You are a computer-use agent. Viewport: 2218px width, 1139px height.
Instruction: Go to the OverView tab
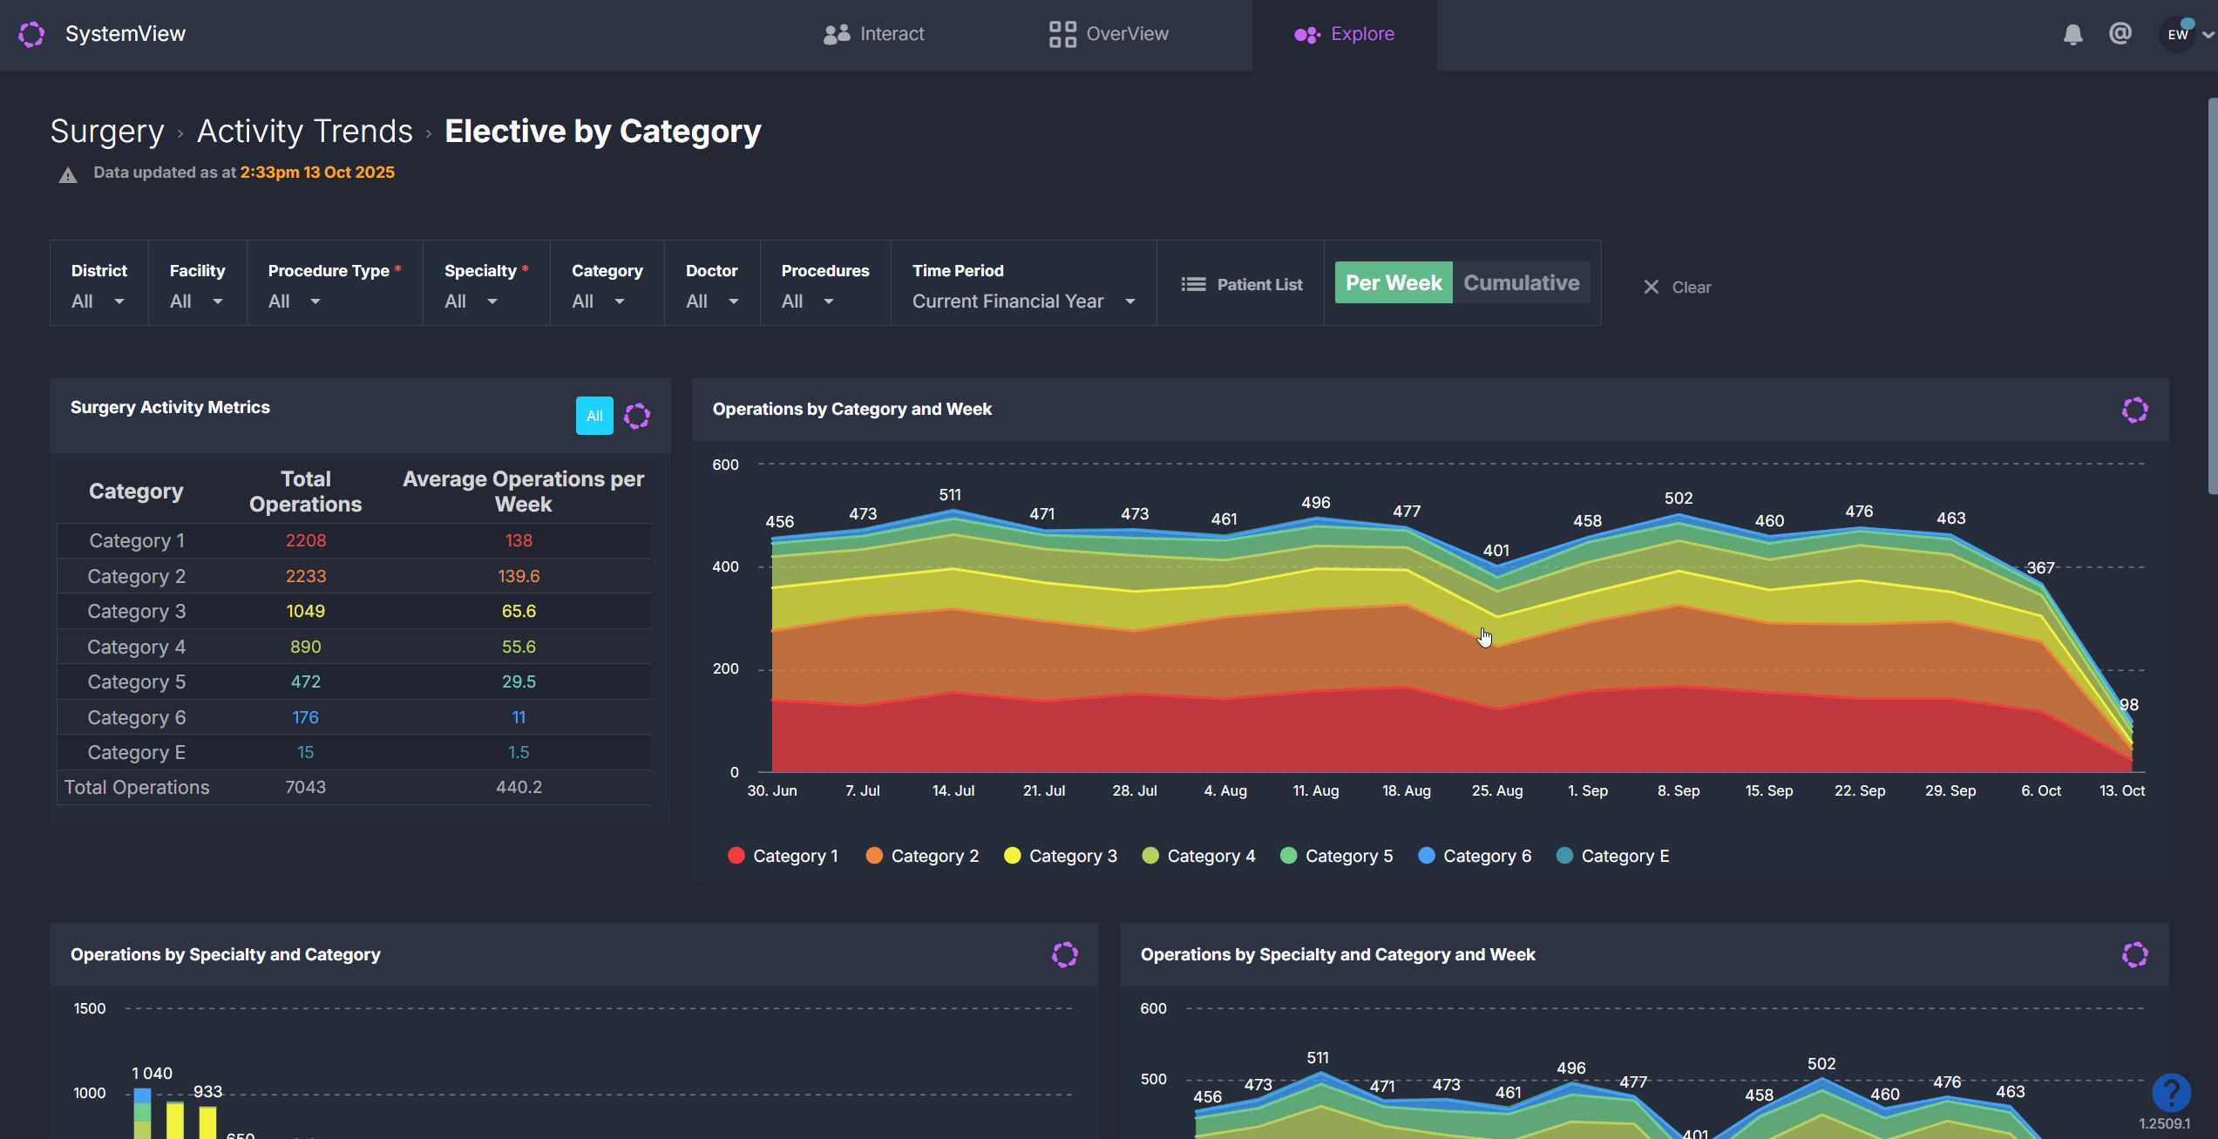point(1109,34)
